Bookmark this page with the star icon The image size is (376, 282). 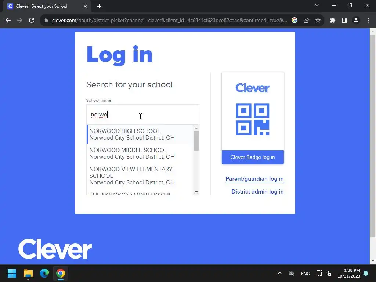click(318, 21)
